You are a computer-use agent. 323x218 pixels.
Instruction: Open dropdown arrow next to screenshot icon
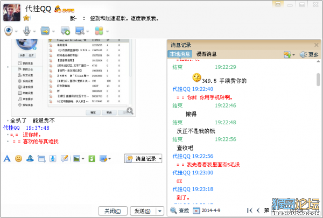pos(110,159)
